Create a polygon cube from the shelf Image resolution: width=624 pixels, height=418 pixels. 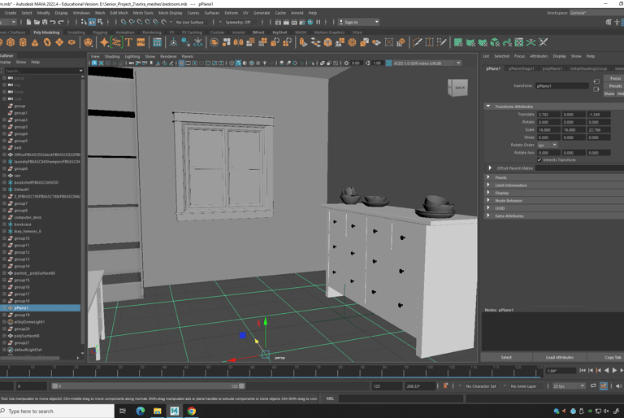point(11,42)
